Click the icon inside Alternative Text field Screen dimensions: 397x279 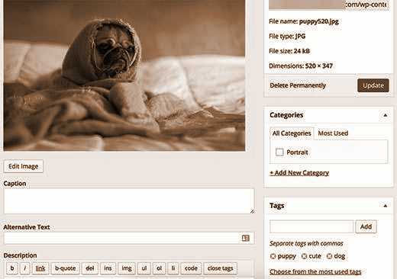pyautogui.click(x=246, y=238)
